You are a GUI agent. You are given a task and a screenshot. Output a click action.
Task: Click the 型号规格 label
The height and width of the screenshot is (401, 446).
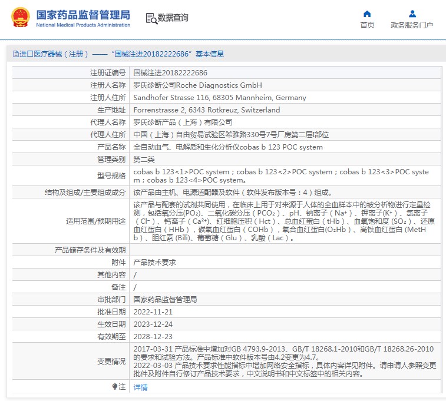click(x=111, y=176)
